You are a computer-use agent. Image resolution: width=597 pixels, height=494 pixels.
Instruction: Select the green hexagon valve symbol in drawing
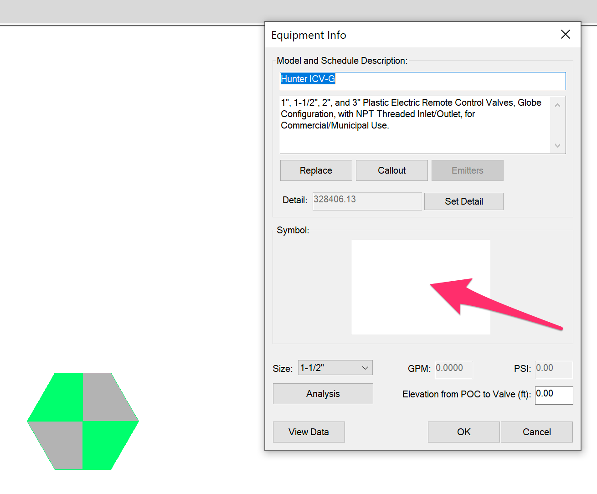[x=83, y=421]
